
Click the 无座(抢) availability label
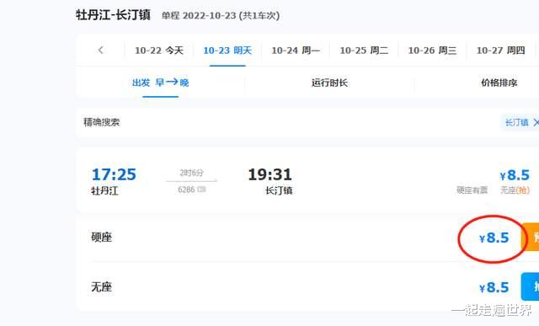[515, 190]
